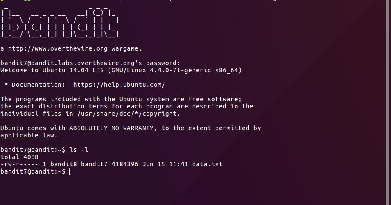The width and height of the screenshot is (391, 205).
Task: Click the bandit7@bandit prompt before "ls -l"
Action: 33,150
